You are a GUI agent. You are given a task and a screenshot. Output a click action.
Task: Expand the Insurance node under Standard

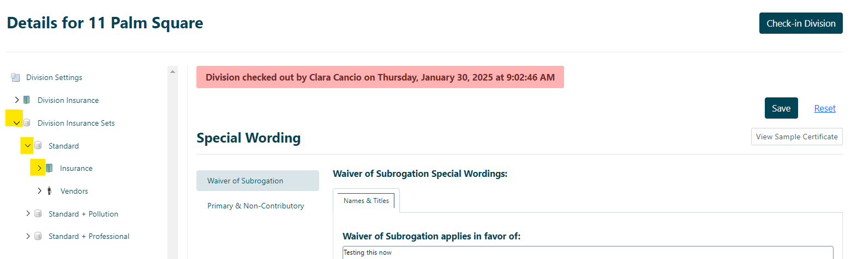pos(39,168)
